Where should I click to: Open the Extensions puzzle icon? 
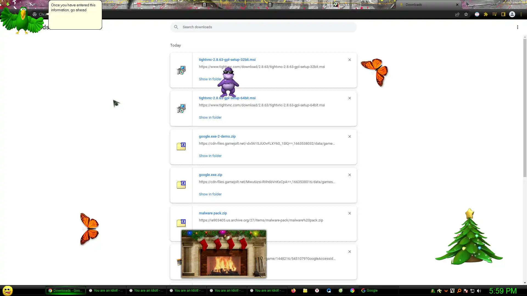click(486, 15)
